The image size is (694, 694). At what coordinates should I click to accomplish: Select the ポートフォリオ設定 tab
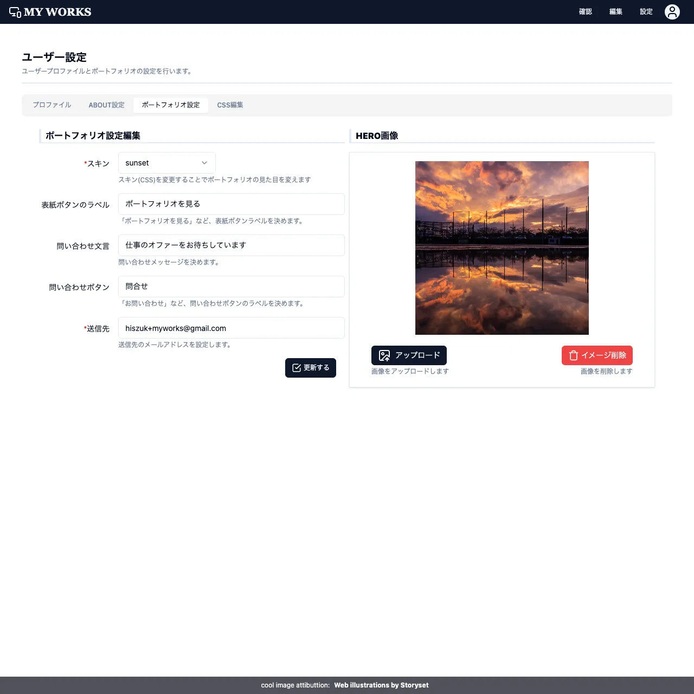pos(171,105)
